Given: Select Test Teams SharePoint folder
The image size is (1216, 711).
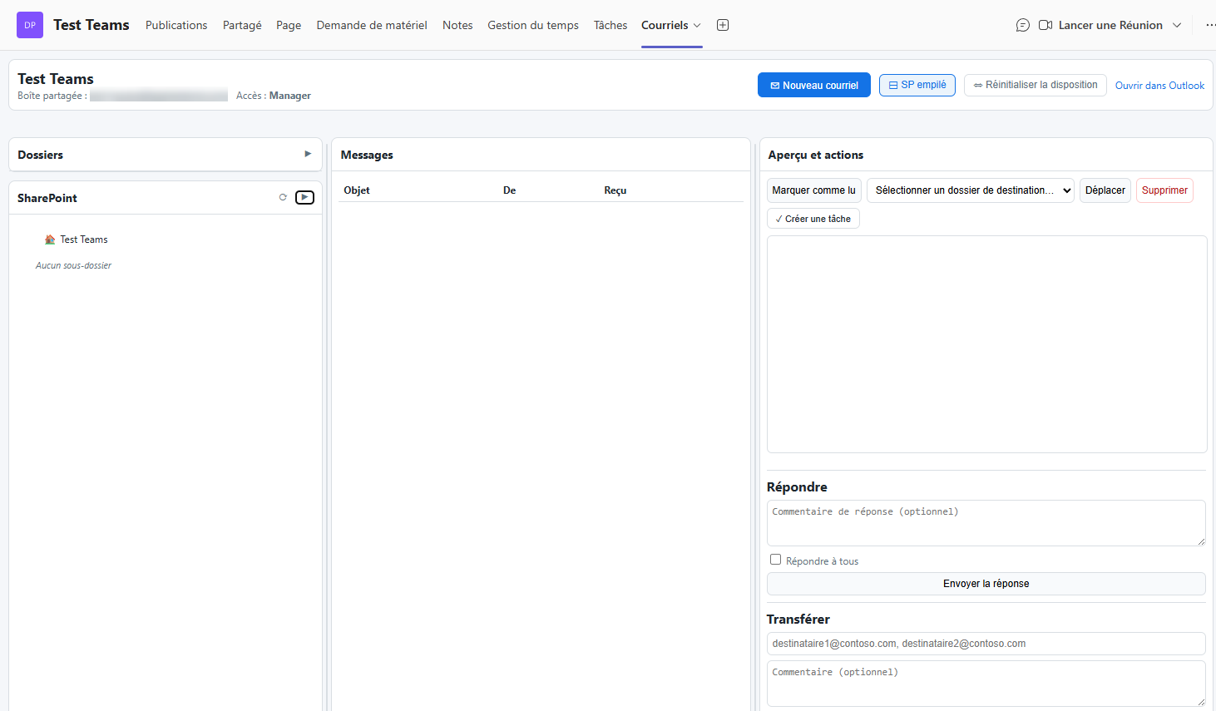Looking at the screenshot, I should click(84, 239).
